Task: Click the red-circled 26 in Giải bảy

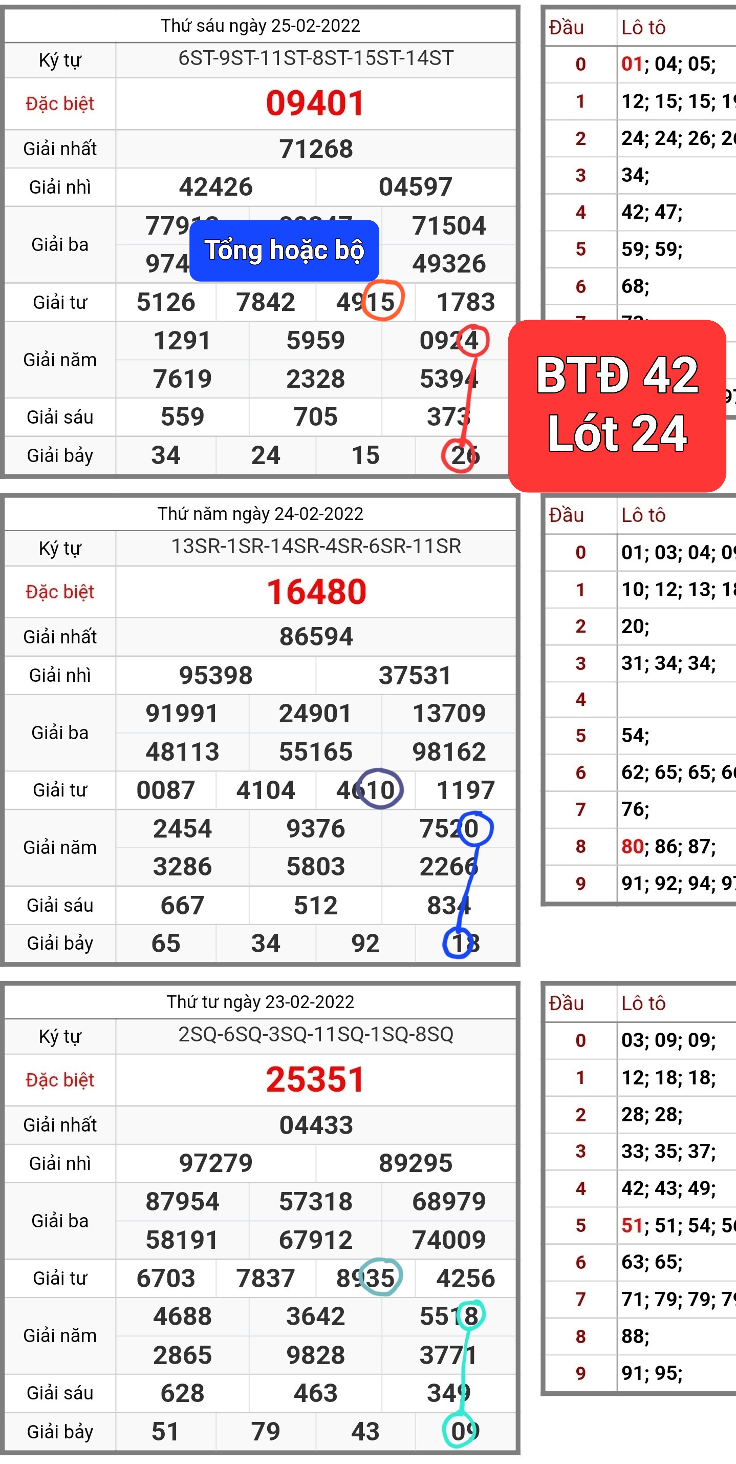Action: click(465, 455)
